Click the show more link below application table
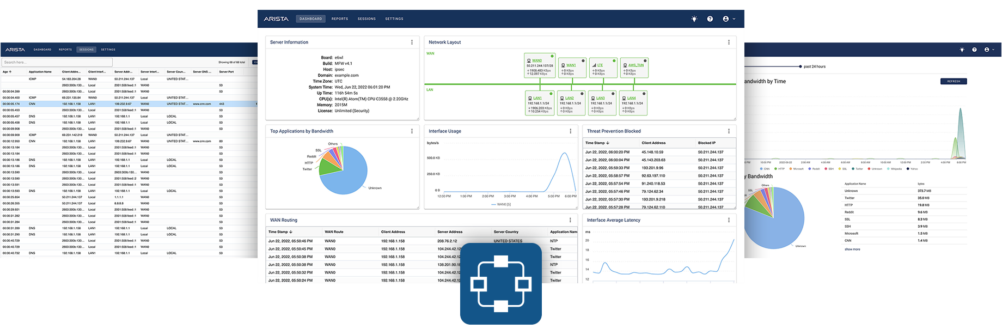This screenshot has height=335, width=1002. point(852,249)
